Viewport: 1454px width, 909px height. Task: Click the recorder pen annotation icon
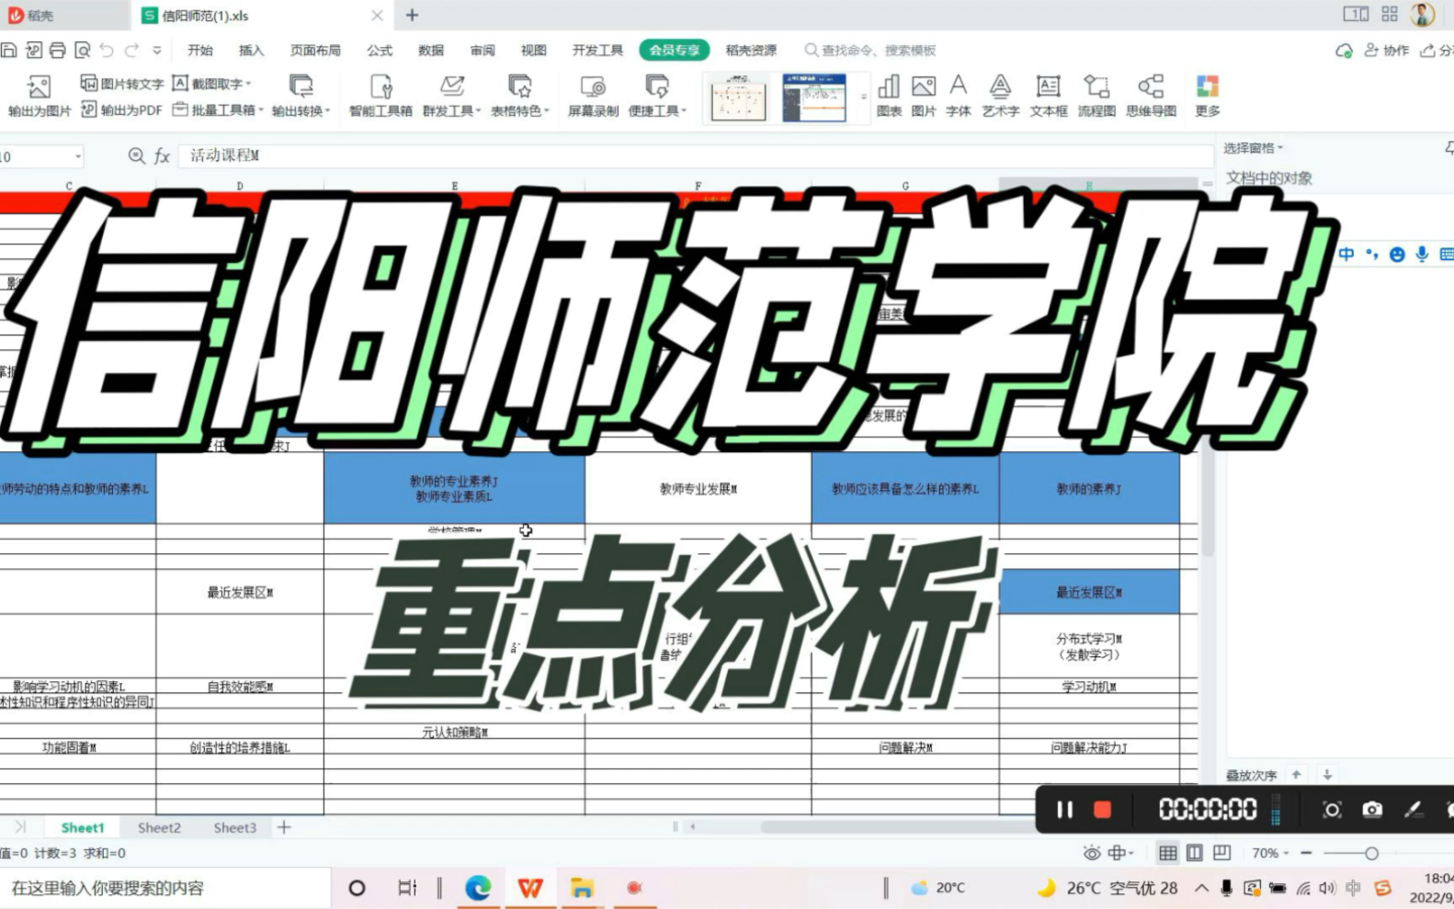(x=1413, y=809)
